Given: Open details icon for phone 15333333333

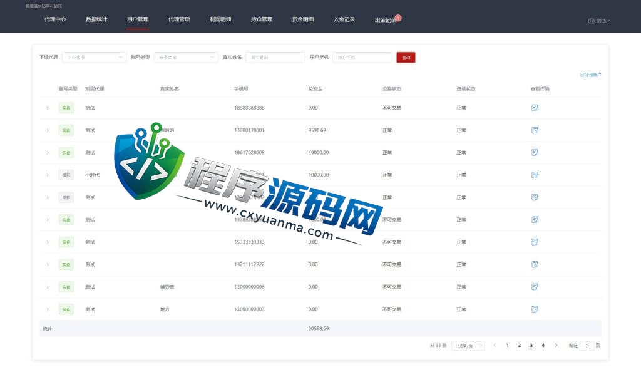Looking at the screenshot, I should [535, 242].
